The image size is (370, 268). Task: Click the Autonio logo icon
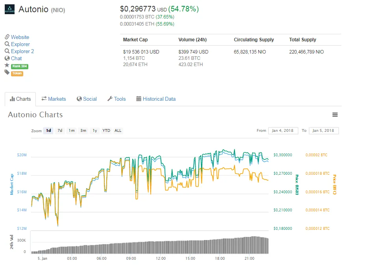click(10, 9)
